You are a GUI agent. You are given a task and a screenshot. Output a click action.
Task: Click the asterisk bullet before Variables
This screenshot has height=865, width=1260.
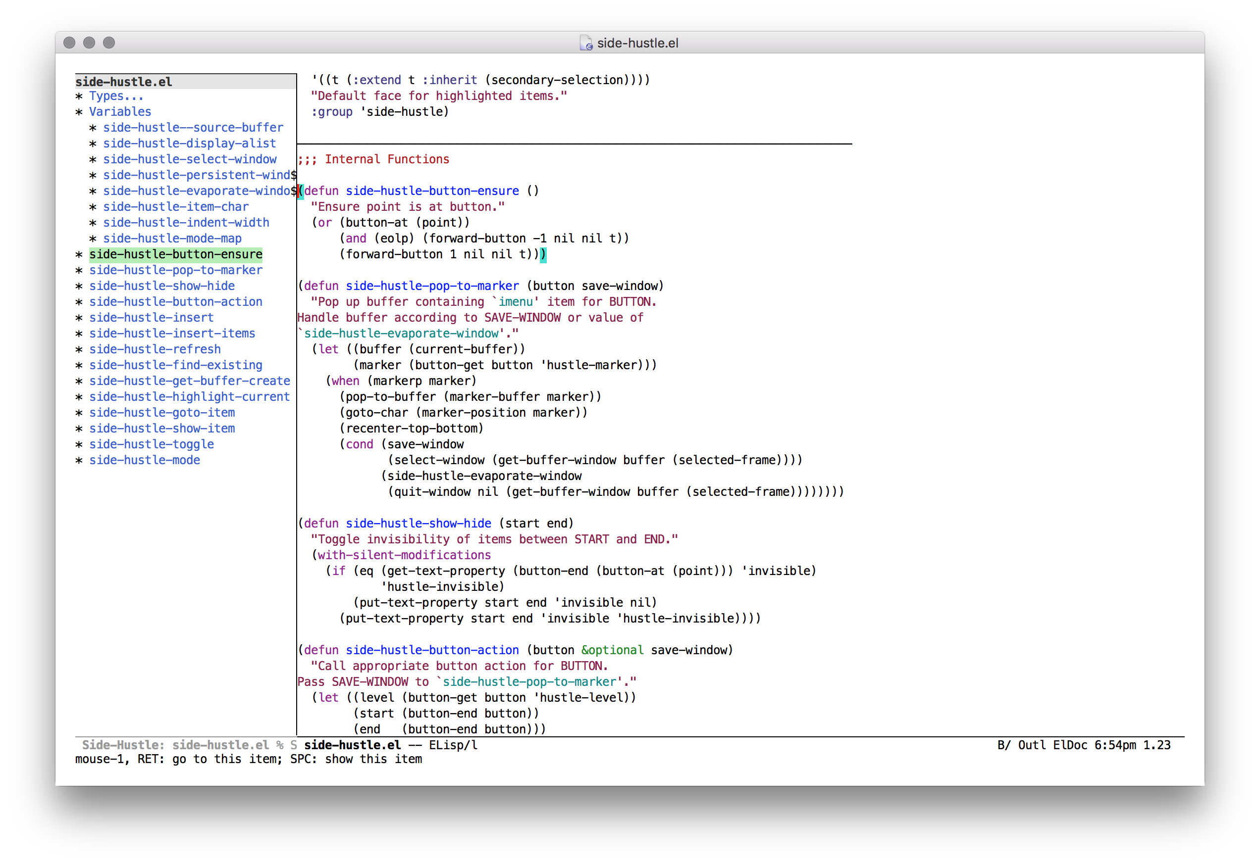click(x=79, y=112)
